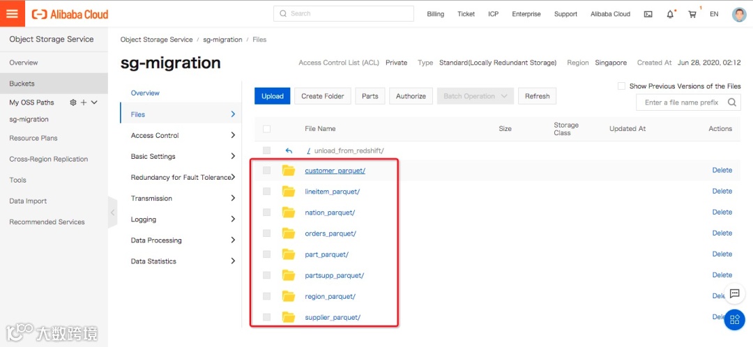753x347 pixels.
Task: Expand the Logging chevron
Action: click(233, 219)
